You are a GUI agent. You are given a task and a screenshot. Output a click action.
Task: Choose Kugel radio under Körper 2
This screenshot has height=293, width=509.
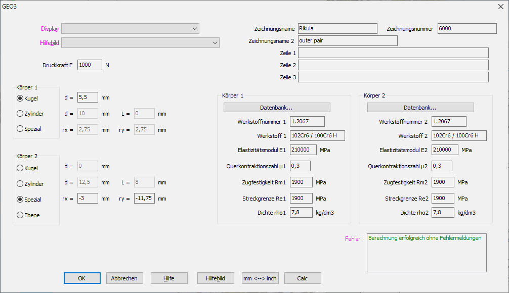coord(20,168)
